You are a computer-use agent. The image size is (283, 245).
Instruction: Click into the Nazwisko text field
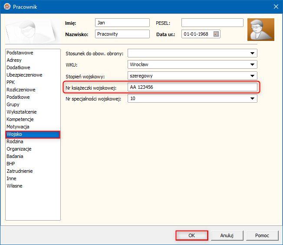click(x=122, y=34)
